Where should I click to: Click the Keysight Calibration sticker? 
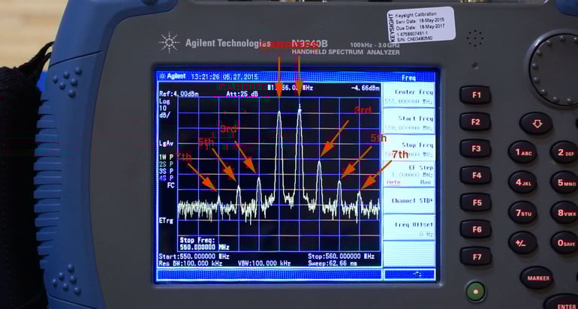coord(420,25)
